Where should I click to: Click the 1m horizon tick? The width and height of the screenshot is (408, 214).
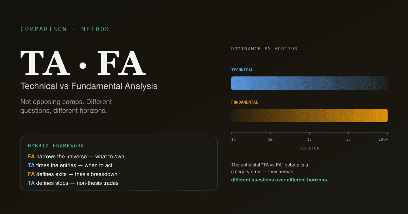coord(270,140)
